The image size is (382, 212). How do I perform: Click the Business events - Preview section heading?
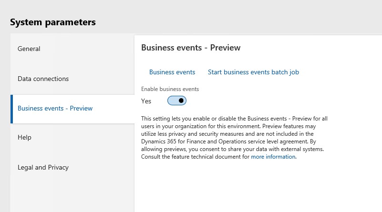(x=191, y=48)
